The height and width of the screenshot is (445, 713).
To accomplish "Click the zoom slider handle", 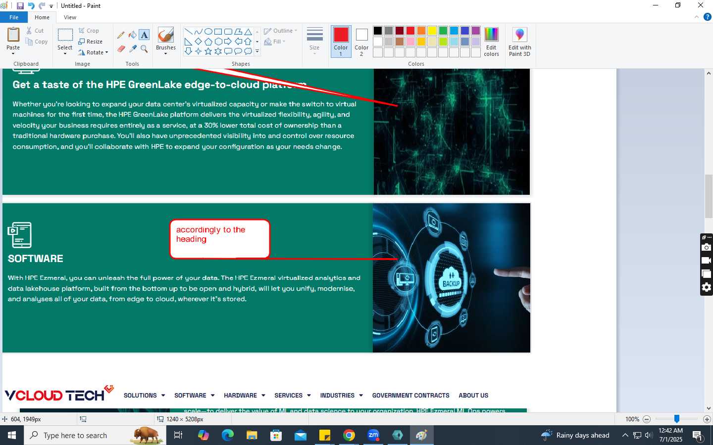I will 676,419.
